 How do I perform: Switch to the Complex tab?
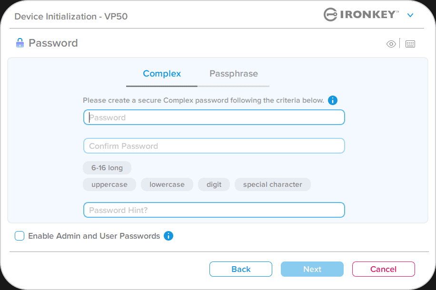(162, 74)
